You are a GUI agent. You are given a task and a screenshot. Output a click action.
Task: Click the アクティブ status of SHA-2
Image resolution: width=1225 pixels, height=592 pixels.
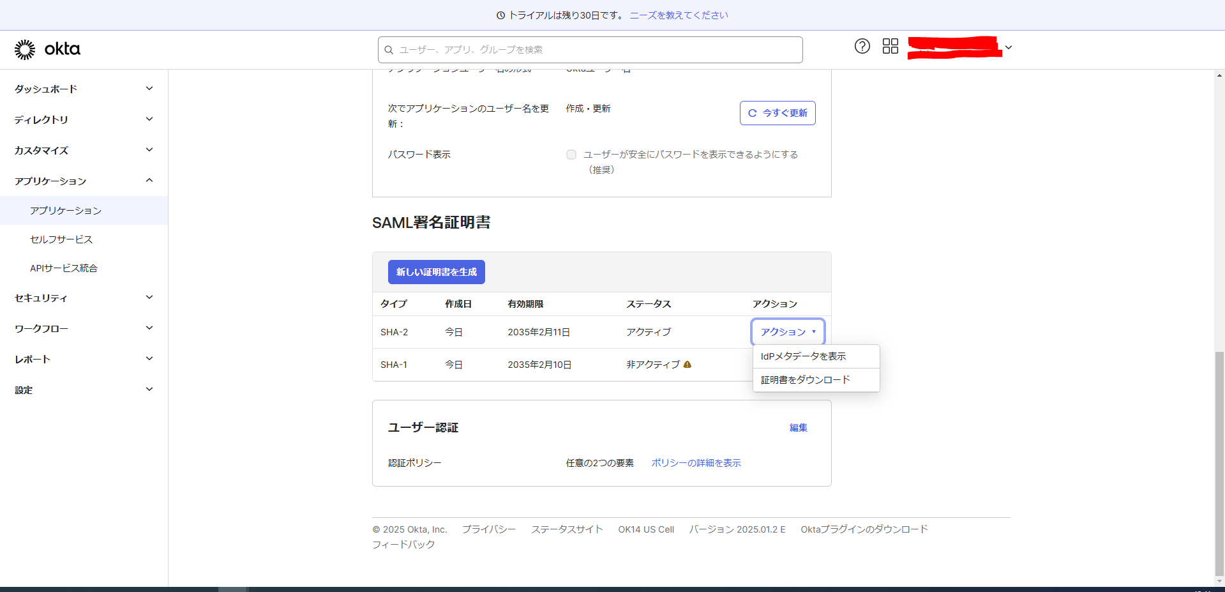pyautogui.click(x=649, y=332)
